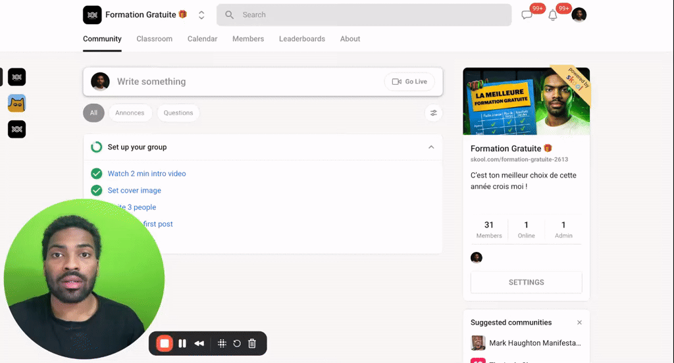Open the group SETTINGS button

click(526, 282)
